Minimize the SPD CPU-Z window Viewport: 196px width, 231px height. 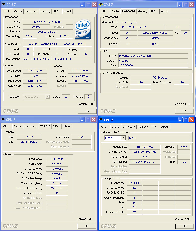click(180, 120)
